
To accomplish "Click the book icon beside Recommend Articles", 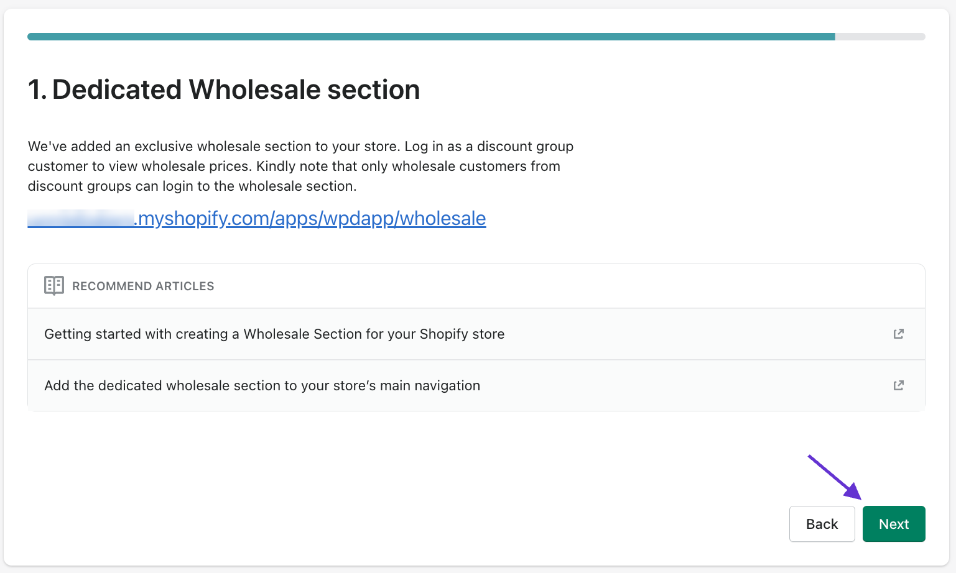I will pos(54,286).
